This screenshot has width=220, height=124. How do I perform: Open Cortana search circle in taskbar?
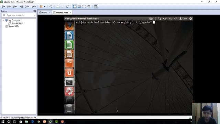click(x=9, y=122)
